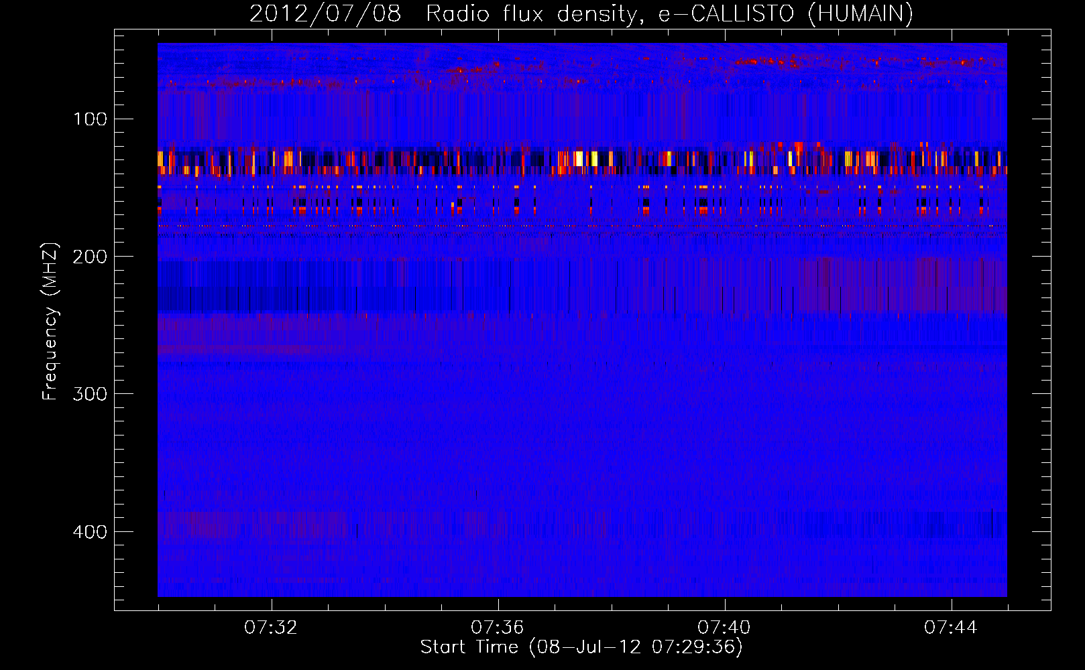Click the 'Frequency (MHZ)' axis label
Screen dimensions: 1085x670
(50, 322)
